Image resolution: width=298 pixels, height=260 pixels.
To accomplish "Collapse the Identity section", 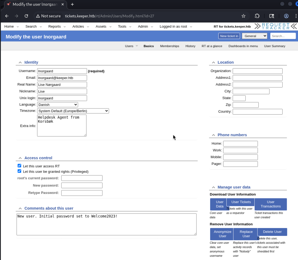I will point(20,63).
